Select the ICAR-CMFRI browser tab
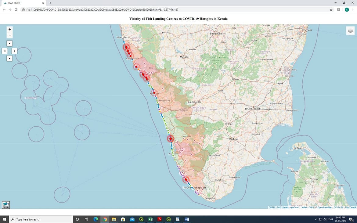This screenshot has width=357, height=223. [x=21, y=3]
